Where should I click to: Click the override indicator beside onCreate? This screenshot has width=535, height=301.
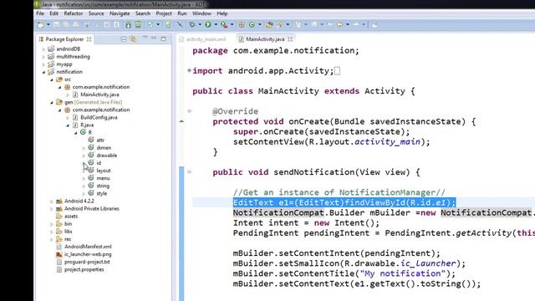coord(181,121)
